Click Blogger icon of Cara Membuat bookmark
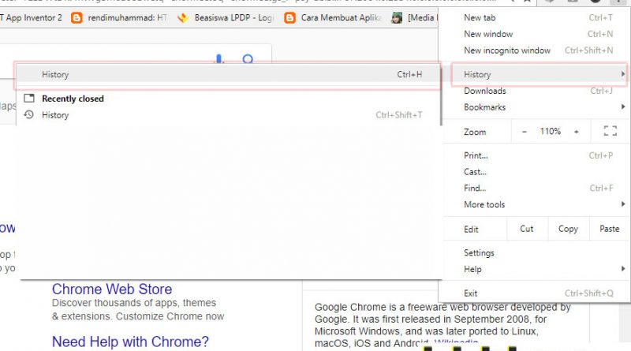The image size is (631, 351). [289, 17]
